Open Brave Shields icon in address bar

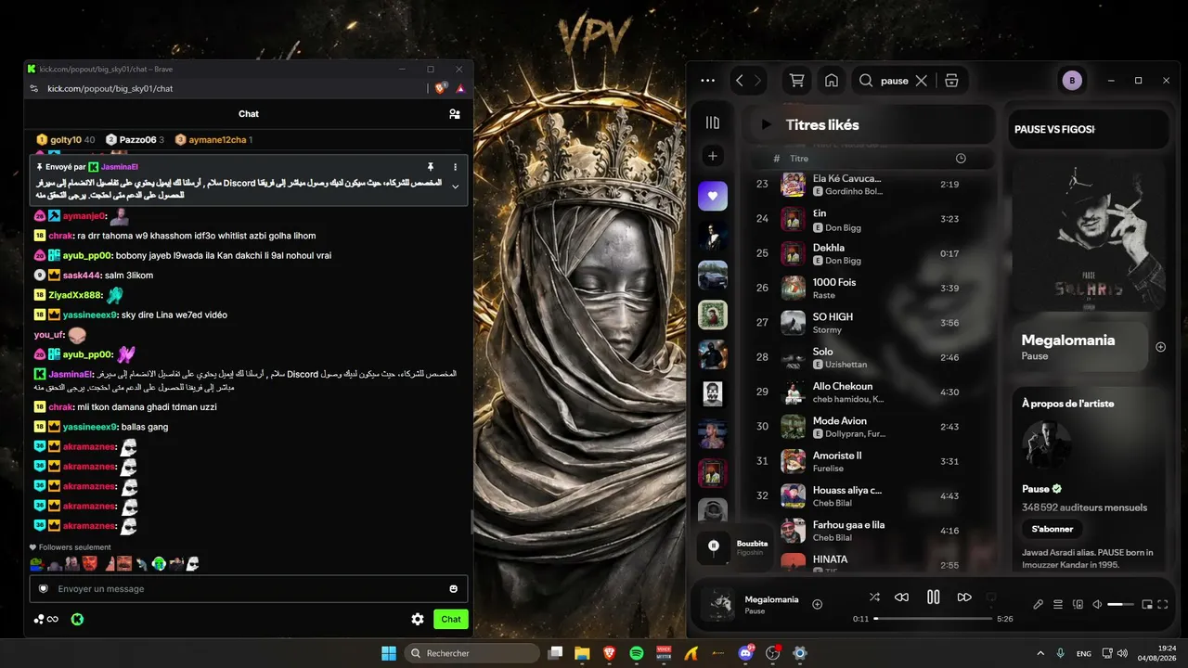[442, 88]
